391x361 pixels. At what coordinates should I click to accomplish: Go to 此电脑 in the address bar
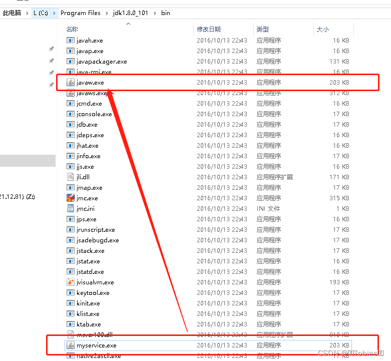pos(12,13)
